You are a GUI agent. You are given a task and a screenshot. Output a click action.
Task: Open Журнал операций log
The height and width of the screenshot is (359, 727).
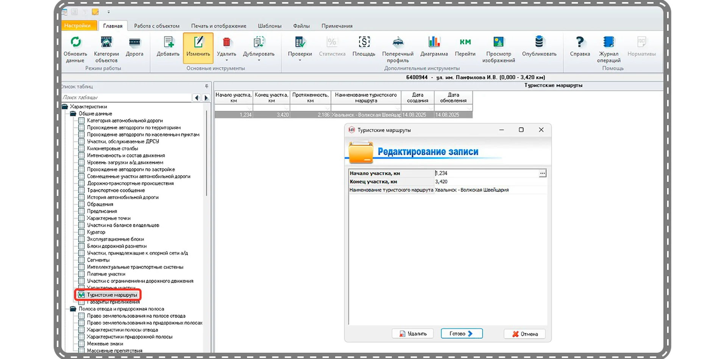pyautogui.click(x=608, y=42)
